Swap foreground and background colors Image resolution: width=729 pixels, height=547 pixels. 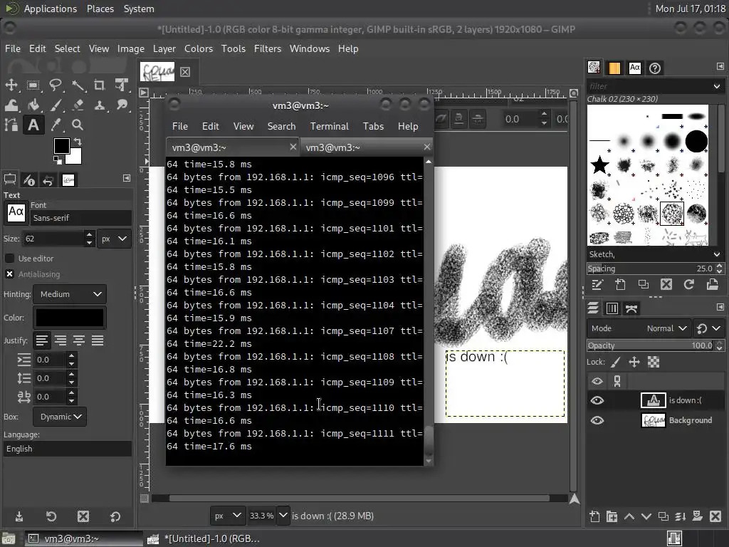click(78, 142)
